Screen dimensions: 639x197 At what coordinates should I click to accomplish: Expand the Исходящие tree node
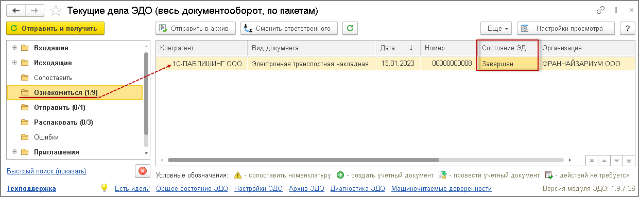click(x=14, y=63)
